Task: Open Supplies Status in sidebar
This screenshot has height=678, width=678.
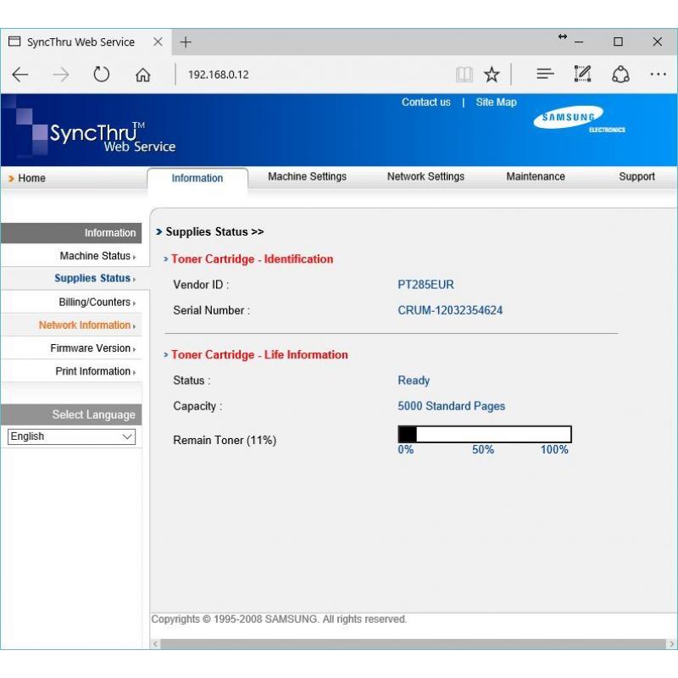Action: [x=92, y=278]
